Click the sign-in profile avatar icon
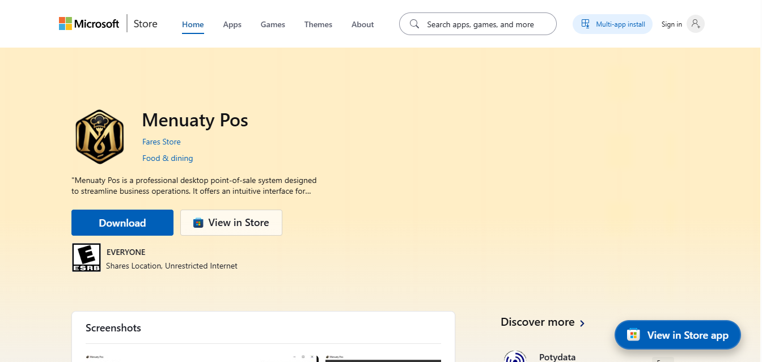This screenshot has height=362, width=762. pos(696,24)
